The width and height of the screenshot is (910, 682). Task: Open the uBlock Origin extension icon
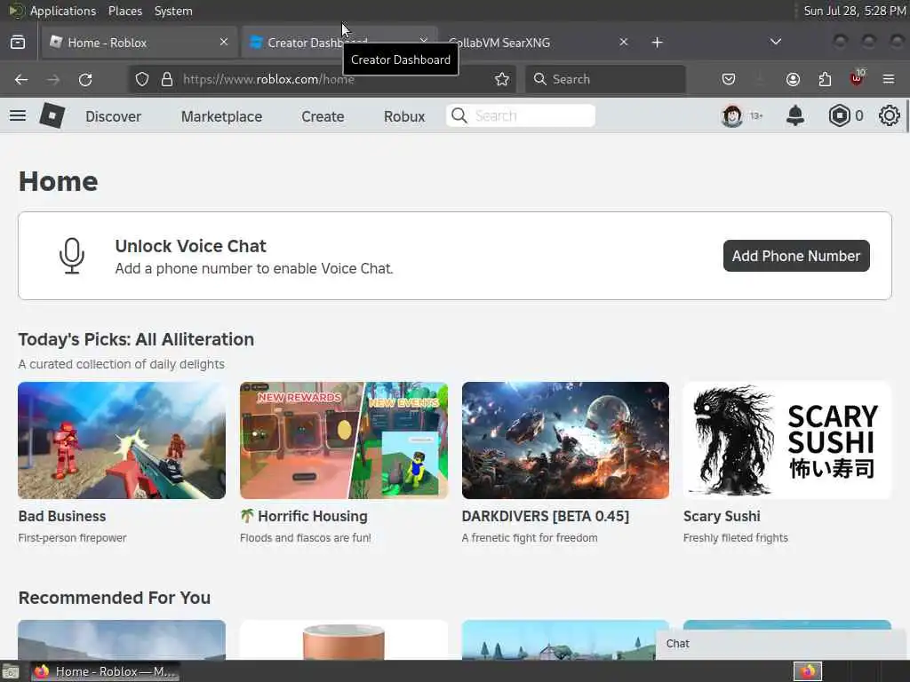pos(858,78)
